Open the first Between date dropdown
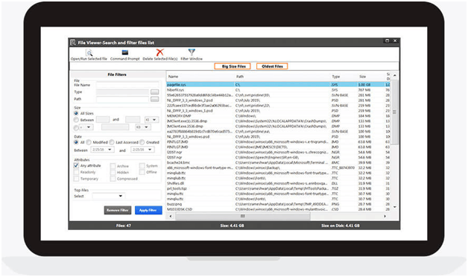This screenshot has height=277, width=468. 102,150
